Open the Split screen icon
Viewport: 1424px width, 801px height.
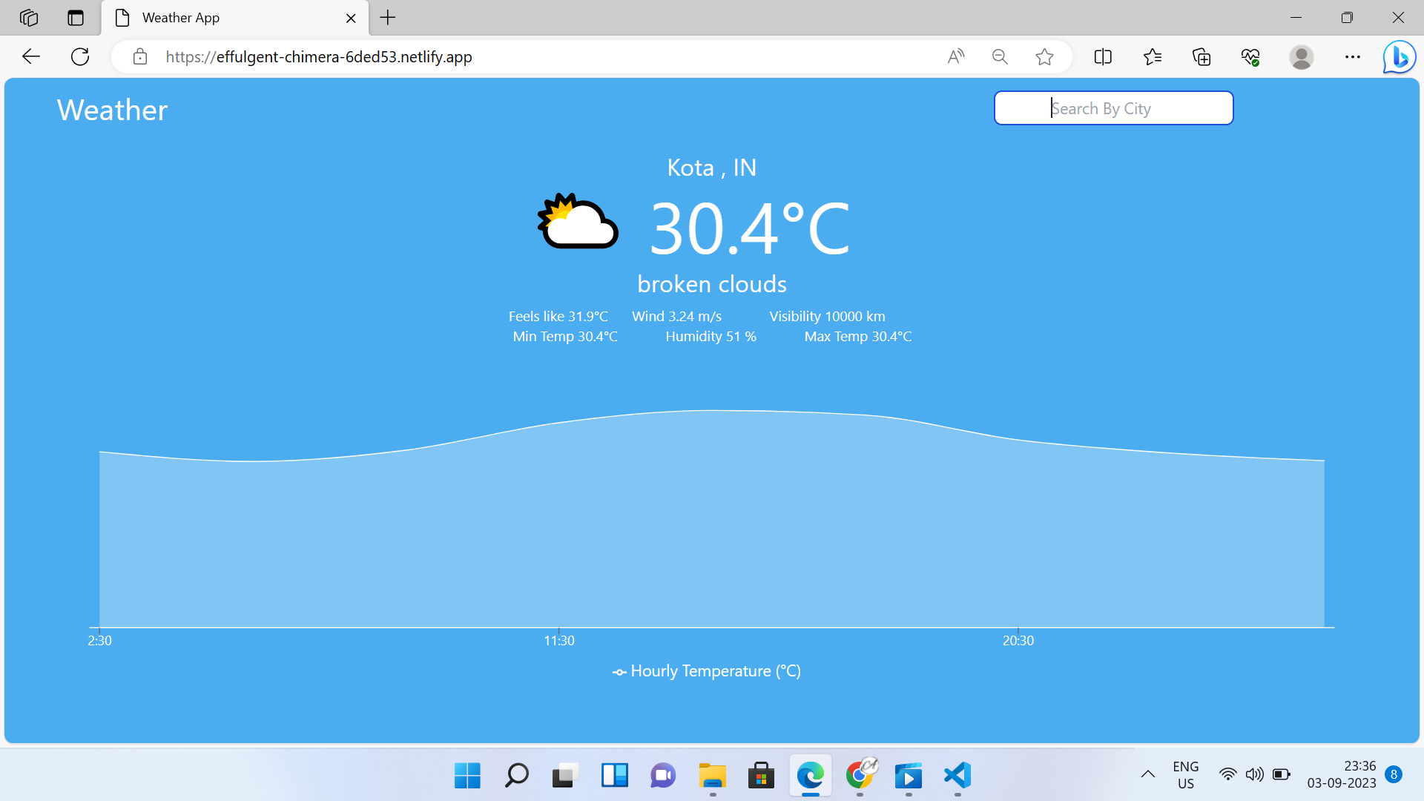point(1103,56)
